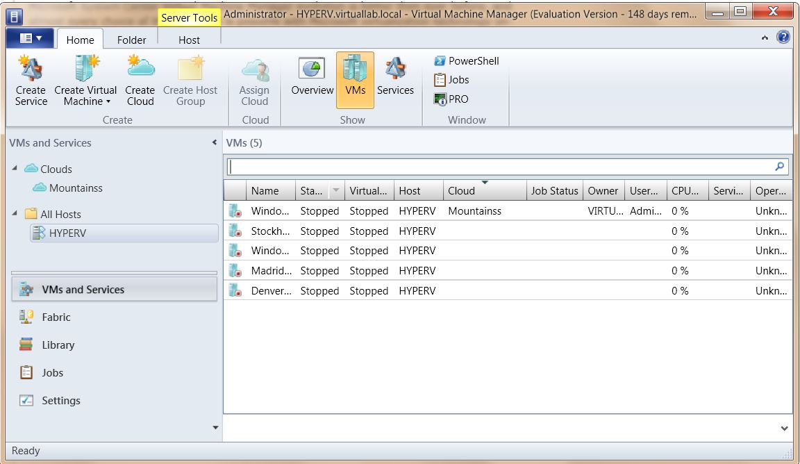
Task: Collapse the All Hosts tree node
Action: pos(15,213)
